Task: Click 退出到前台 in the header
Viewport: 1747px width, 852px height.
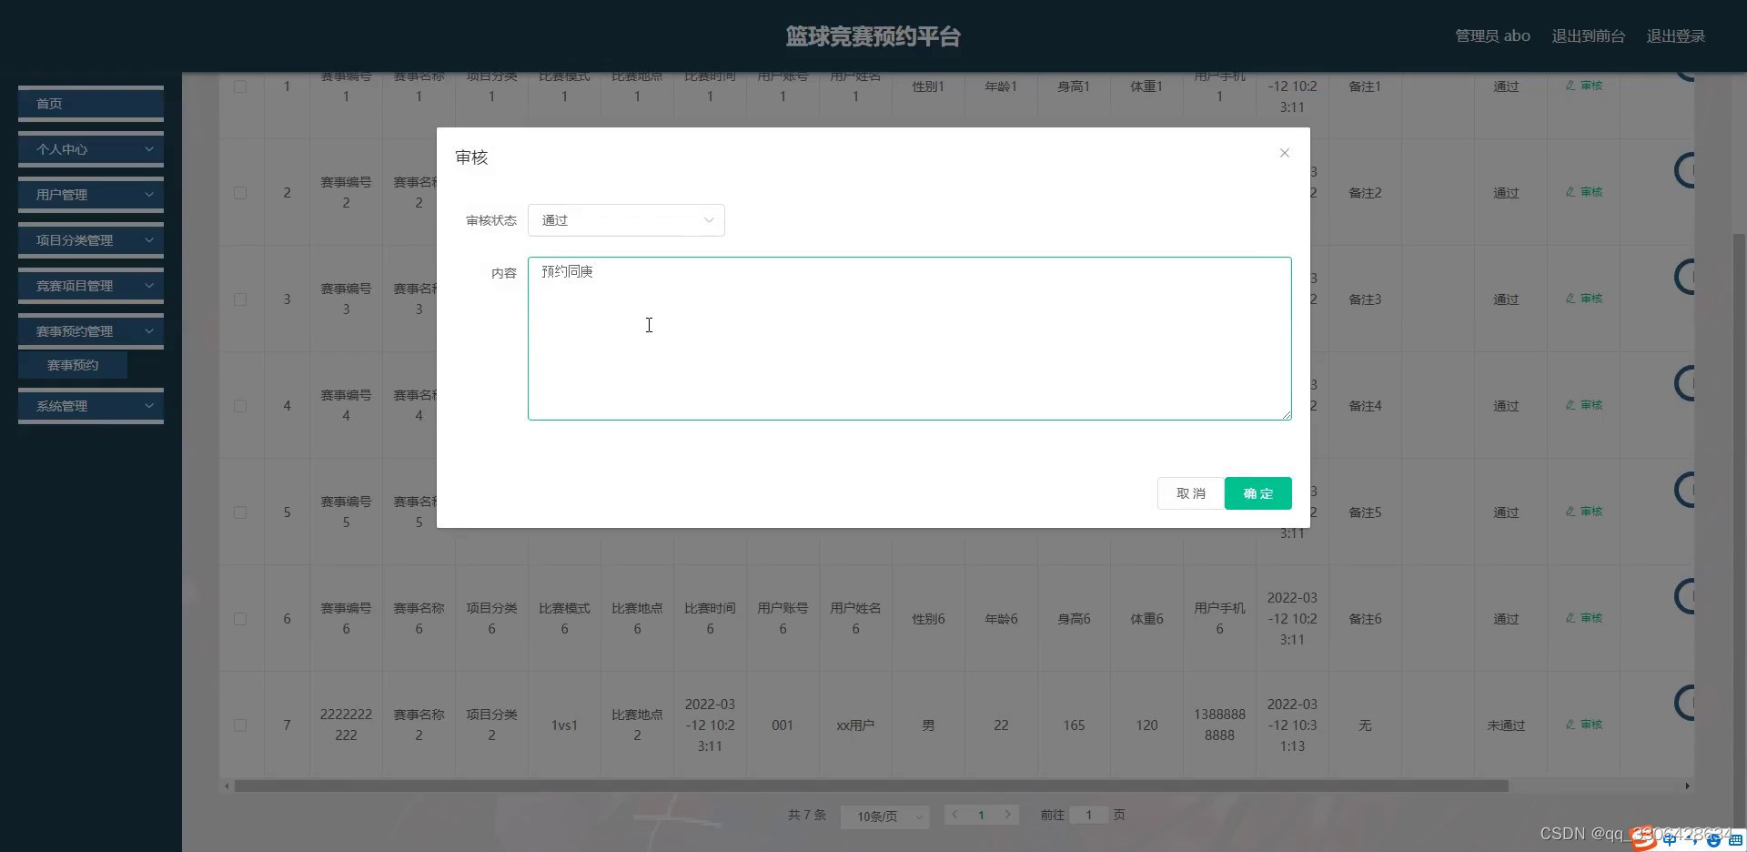Action: (1588, 36)
